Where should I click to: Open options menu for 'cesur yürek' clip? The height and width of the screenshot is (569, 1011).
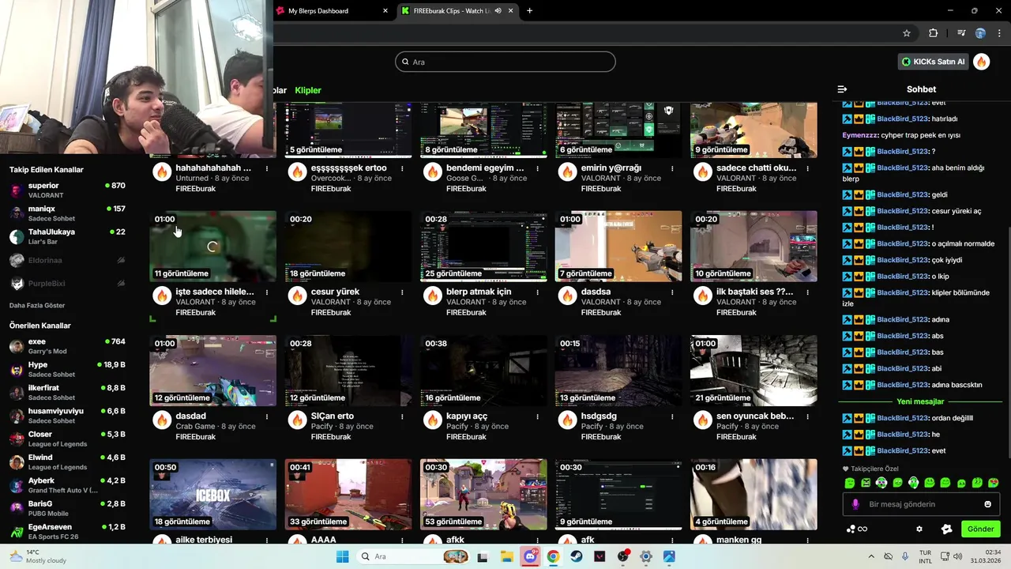point(402,292)
